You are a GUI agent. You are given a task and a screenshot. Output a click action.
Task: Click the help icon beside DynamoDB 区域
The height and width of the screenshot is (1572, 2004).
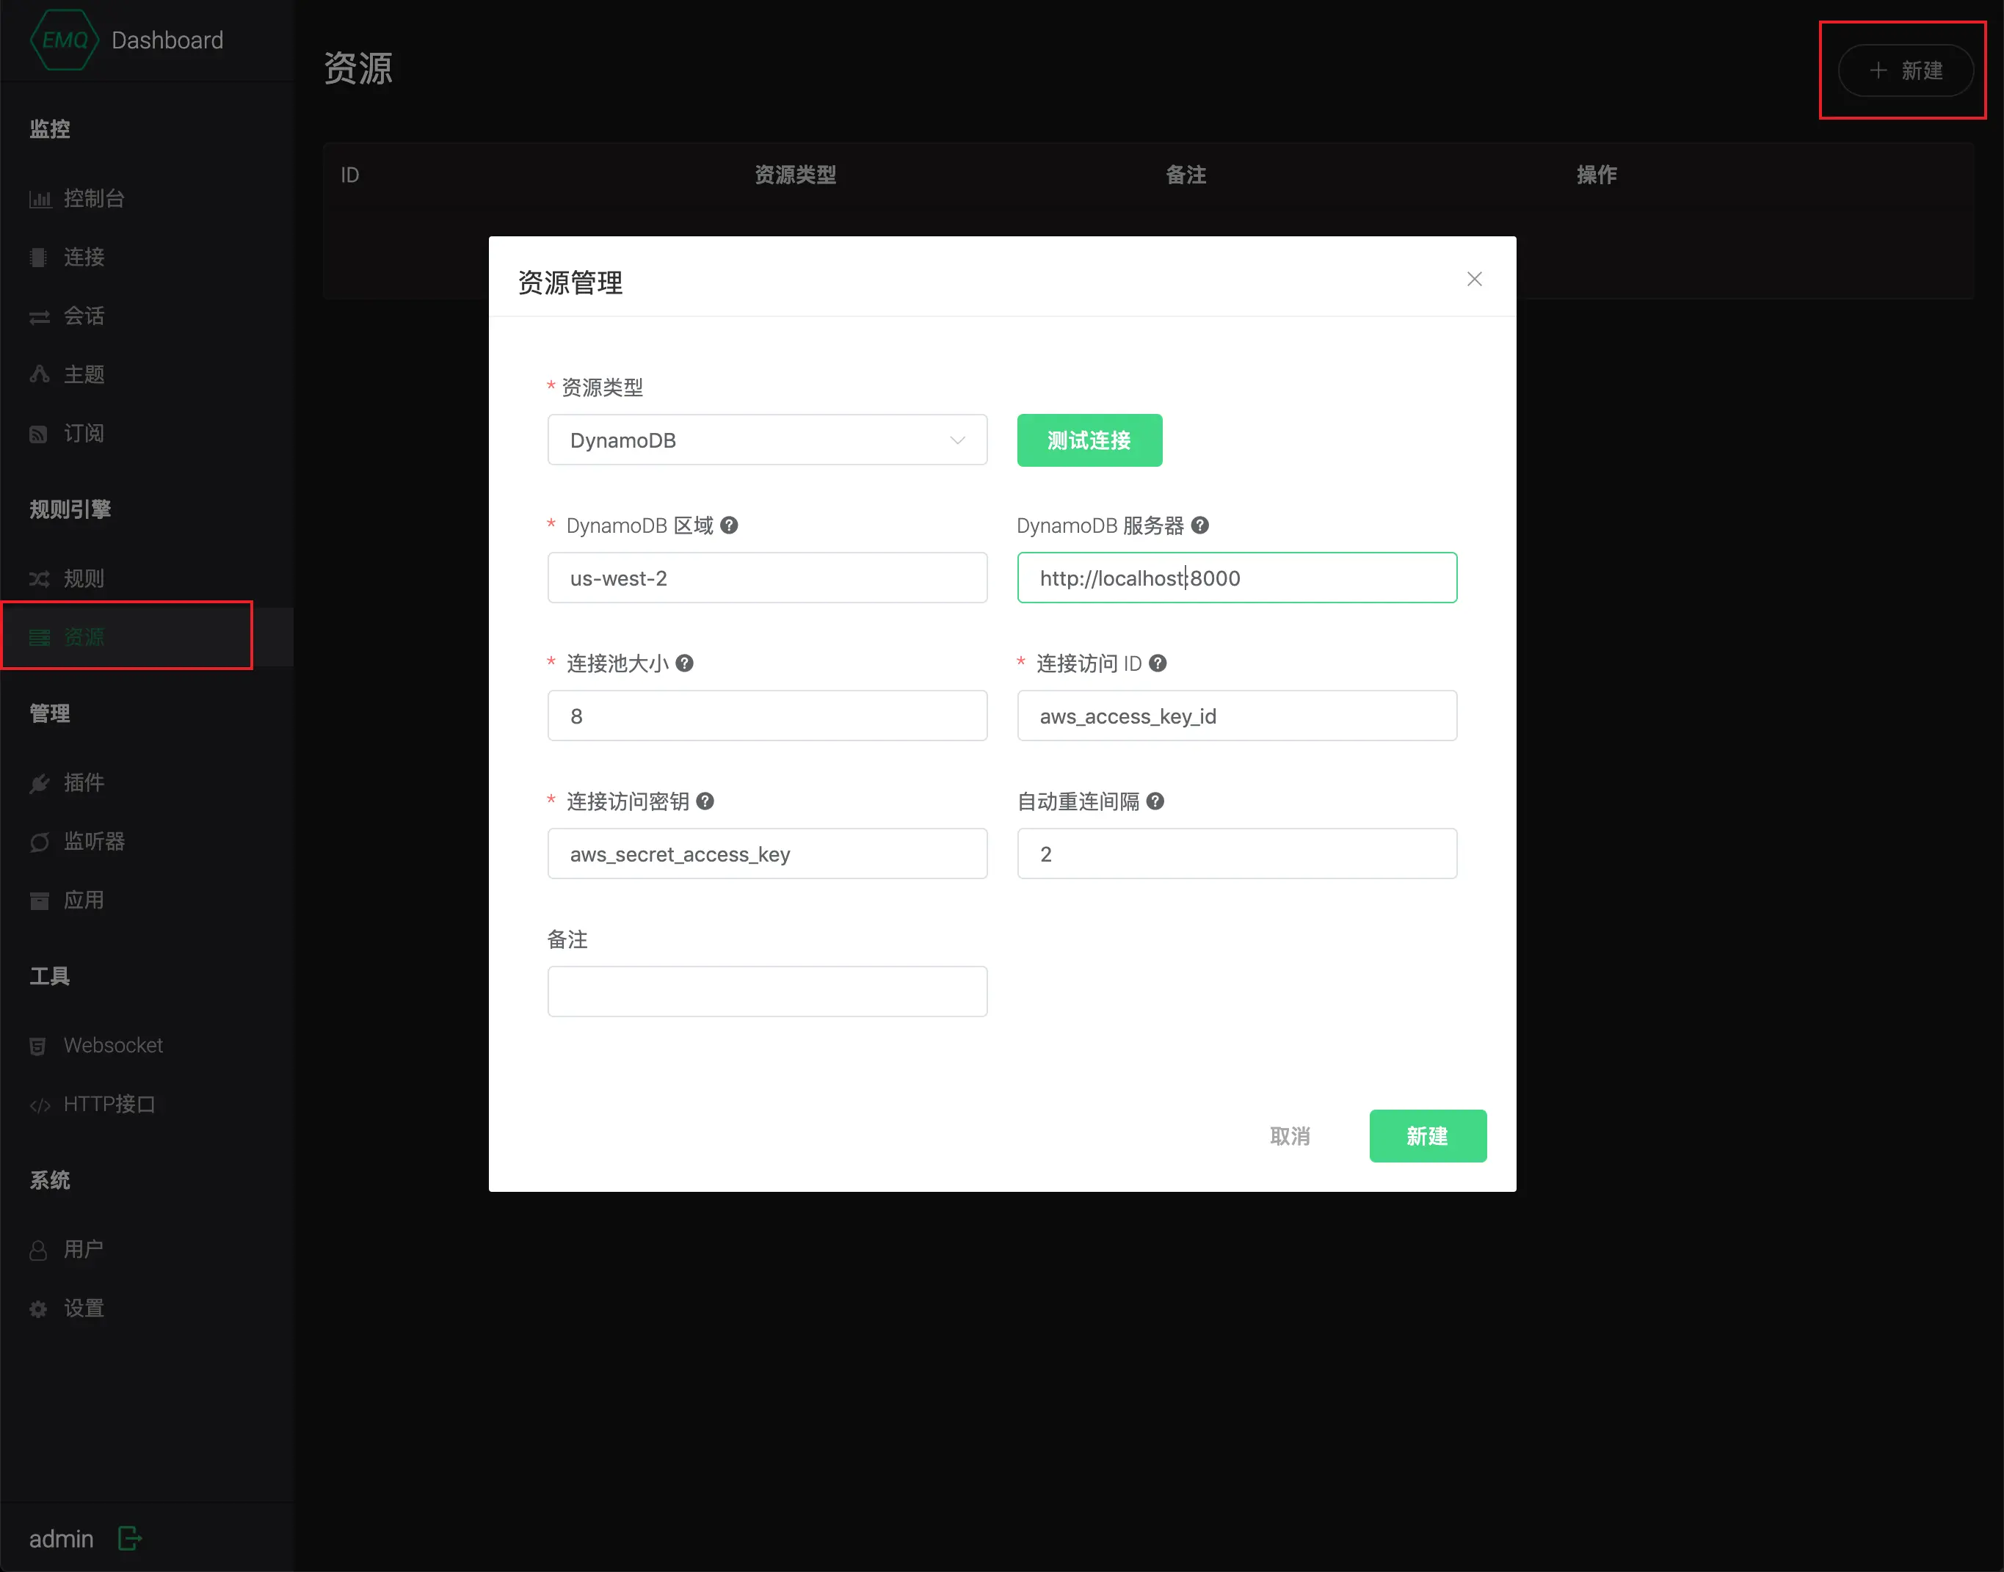[x=729, y=525]
